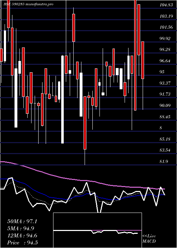Click the 98.28 price axis label
177x248 pixels.
tap(165, 50)
